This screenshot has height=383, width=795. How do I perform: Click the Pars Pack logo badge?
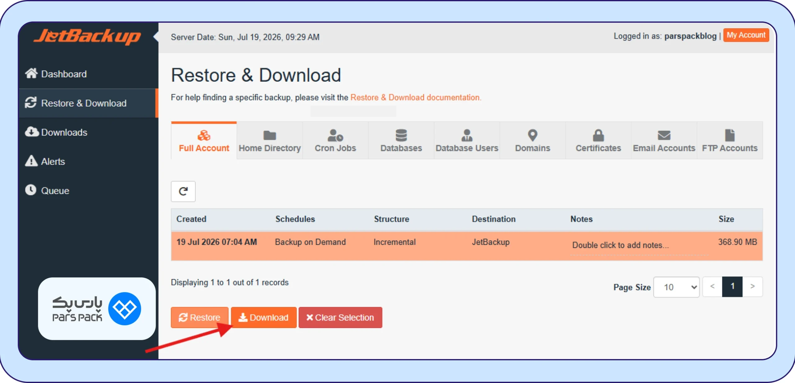tap(97, 308)
